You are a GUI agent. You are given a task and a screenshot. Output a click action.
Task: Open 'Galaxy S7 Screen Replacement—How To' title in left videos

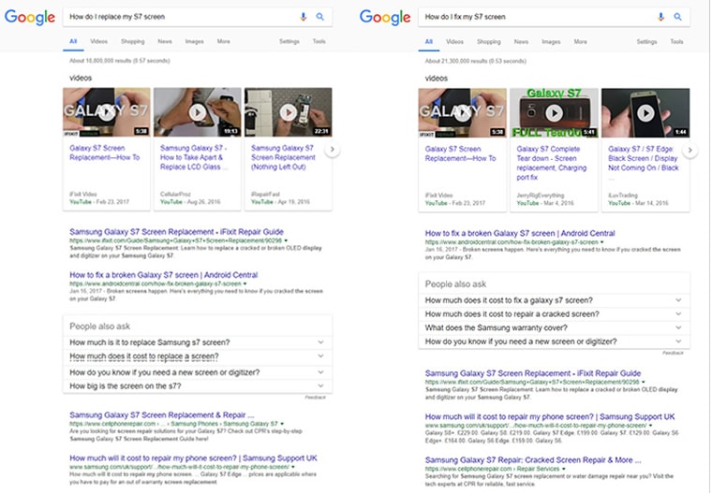[x=104, y=152]
